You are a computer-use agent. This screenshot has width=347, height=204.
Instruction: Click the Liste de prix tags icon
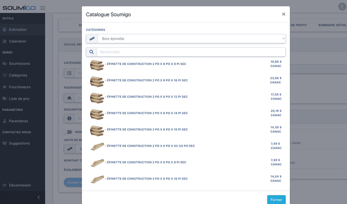[4, 99]
